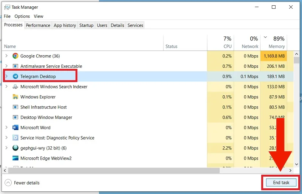Click the 1,169.8 MB memory cell

coord(274,56)
